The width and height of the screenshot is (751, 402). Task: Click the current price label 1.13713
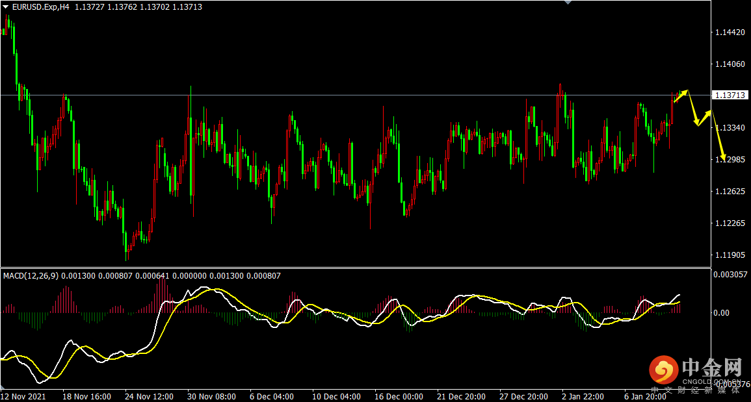731,95
